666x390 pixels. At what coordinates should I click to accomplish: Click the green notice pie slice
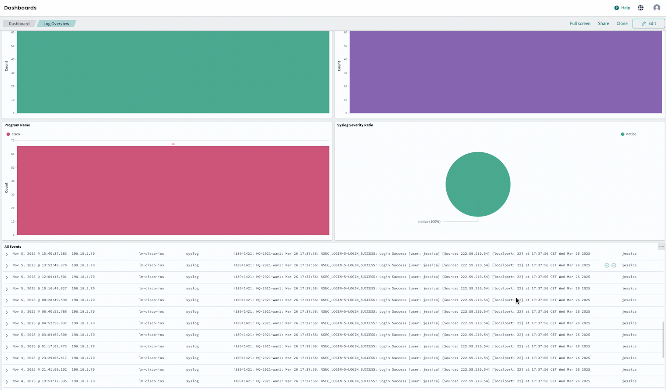point(478,184)
